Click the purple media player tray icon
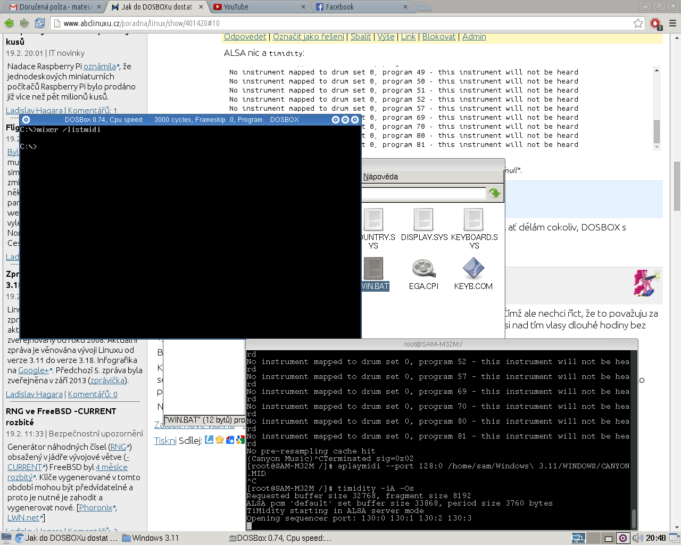This screenshot has width=681, height=545. click(623, 538)
